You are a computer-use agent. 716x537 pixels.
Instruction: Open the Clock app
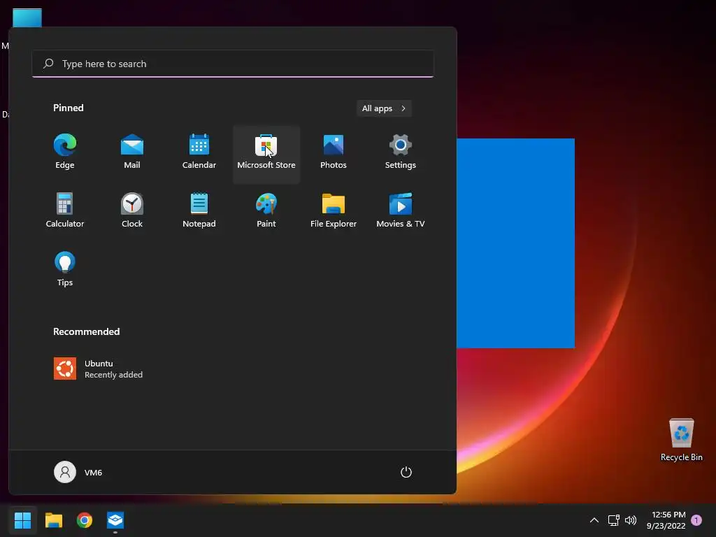[x=132, y=211]
